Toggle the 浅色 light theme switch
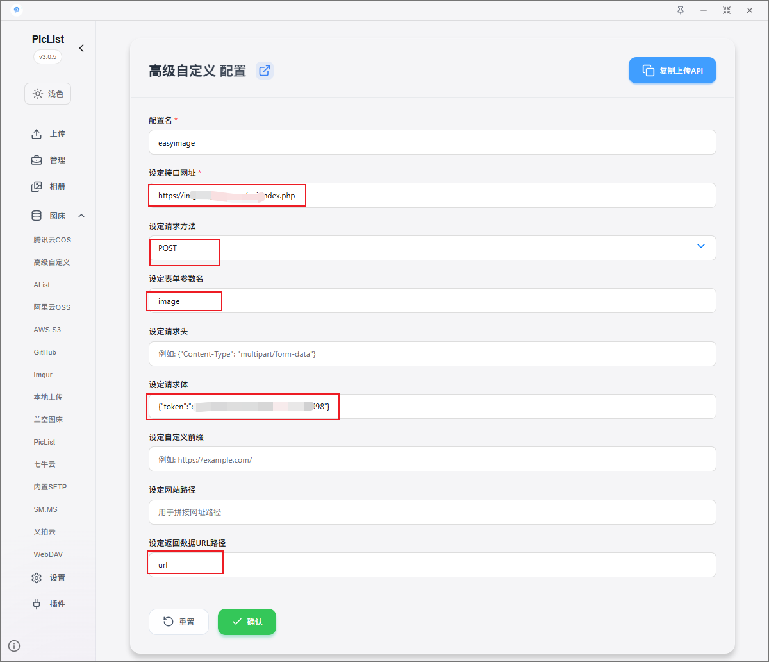769x662 pixels. (48, 94)
